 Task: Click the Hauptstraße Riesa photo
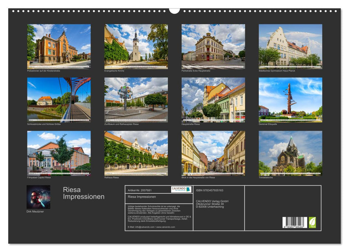pyautogui.click(x=214, y=100)
